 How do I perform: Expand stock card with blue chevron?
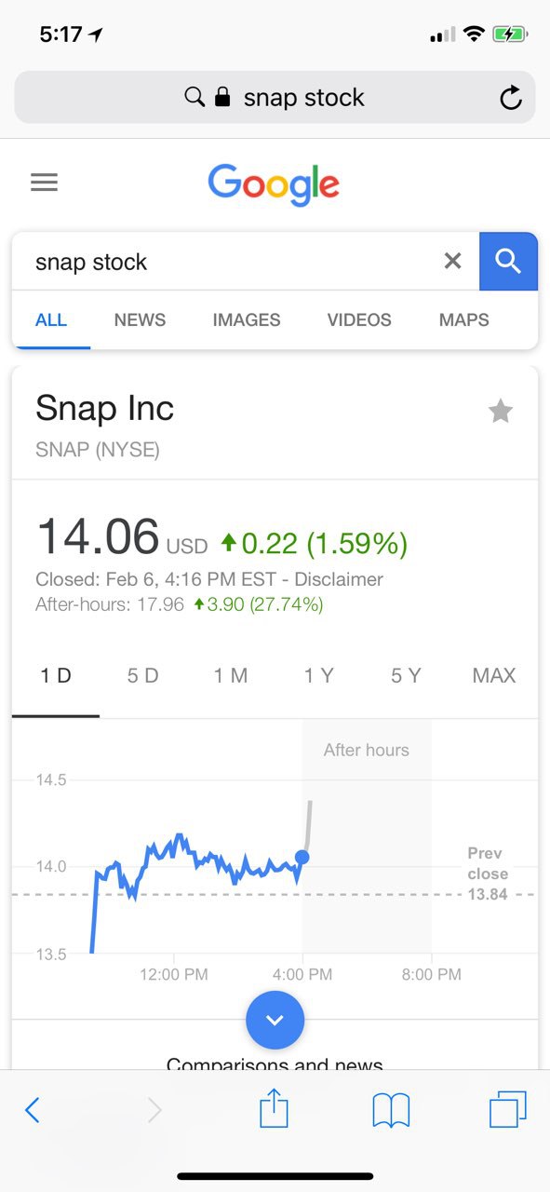(x=275, y=1020)
